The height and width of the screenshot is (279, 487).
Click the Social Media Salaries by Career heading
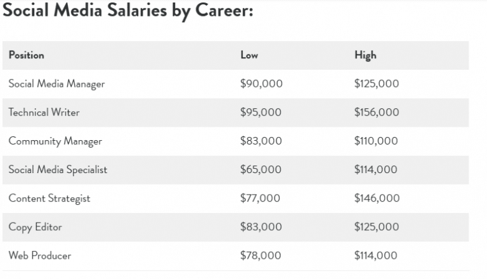(127, 11)
